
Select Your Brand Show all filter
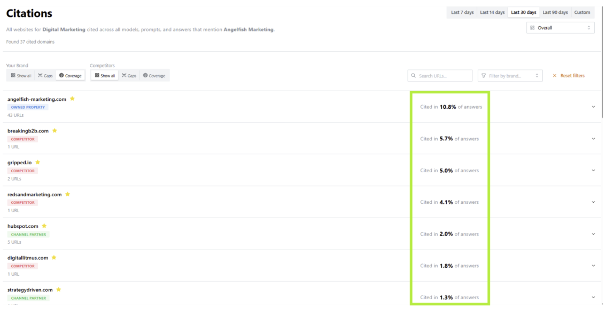21,76
